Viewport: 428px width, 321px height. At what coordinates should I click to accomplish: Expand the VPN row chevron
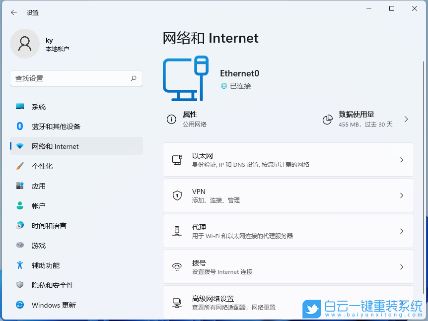(x=402, y=195)
